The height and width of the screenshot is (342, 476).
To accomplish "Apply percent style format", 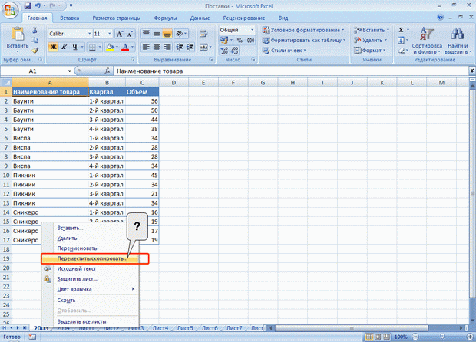I will 240,40.
